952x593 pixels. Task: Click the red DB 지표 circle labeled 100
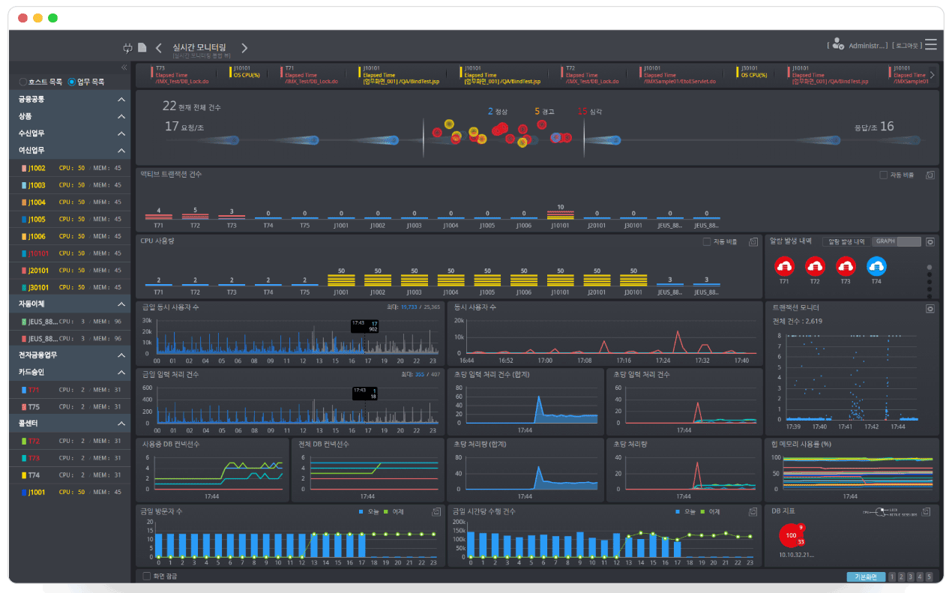pyautogui.click(x=791, y=535)
